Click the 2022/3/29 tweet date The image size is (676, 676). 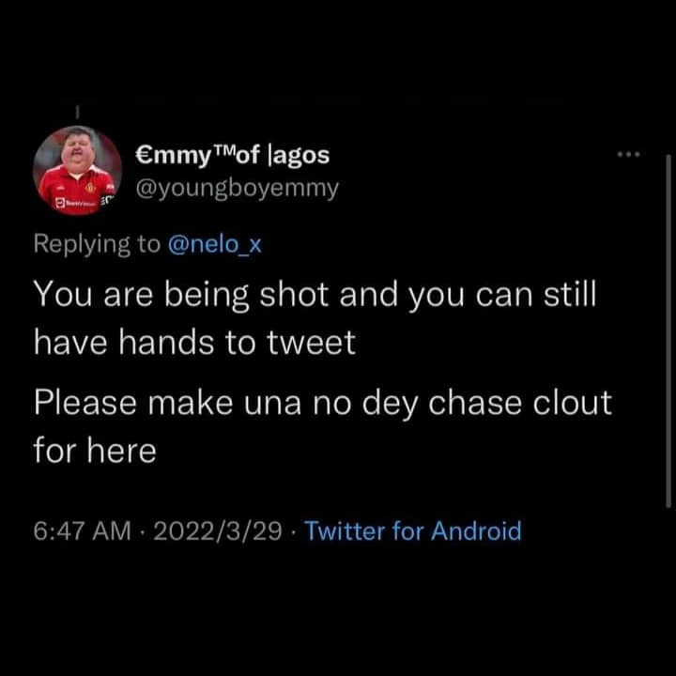click(215, 531)
